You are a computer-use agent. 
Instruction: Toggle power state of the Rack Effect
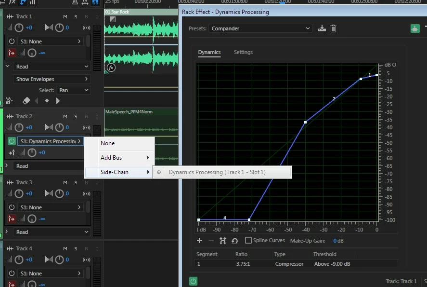click(193, 281)
